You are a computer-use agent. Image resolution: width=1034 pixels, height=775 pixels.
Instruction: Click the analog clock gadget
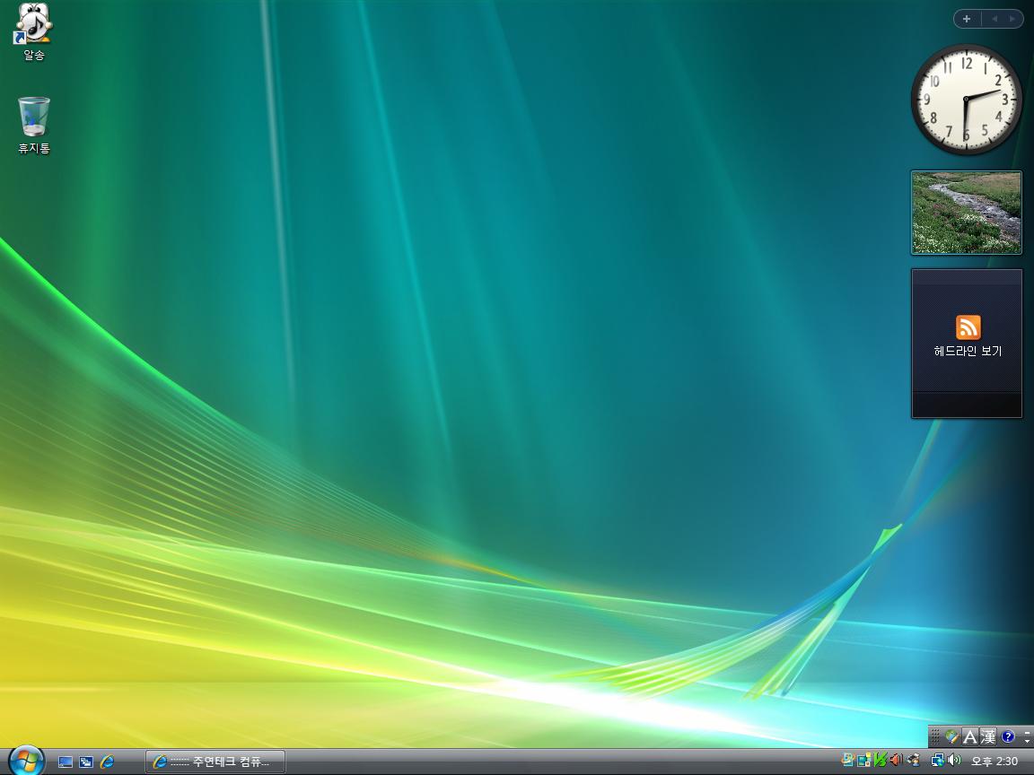[966, 100]
